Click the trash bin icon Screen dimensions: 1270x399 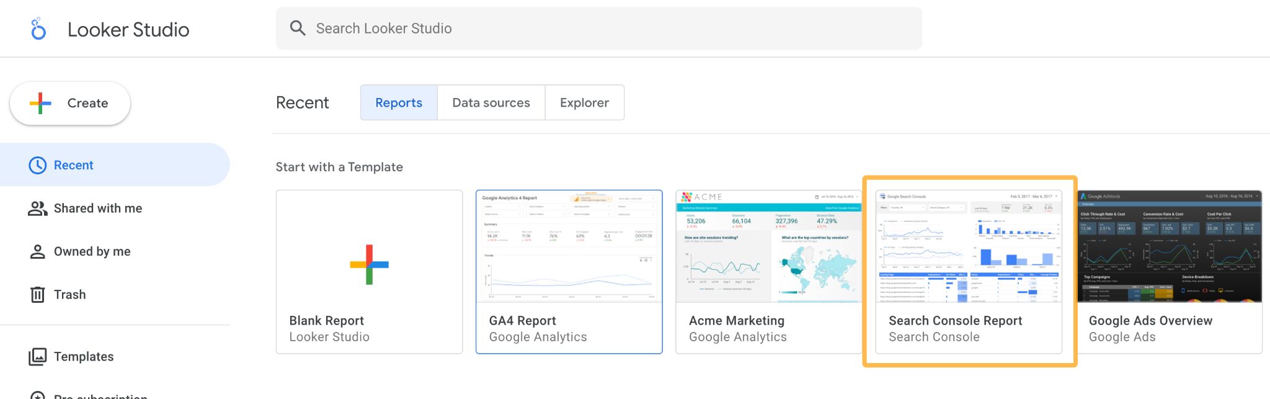tap(38, 294)
